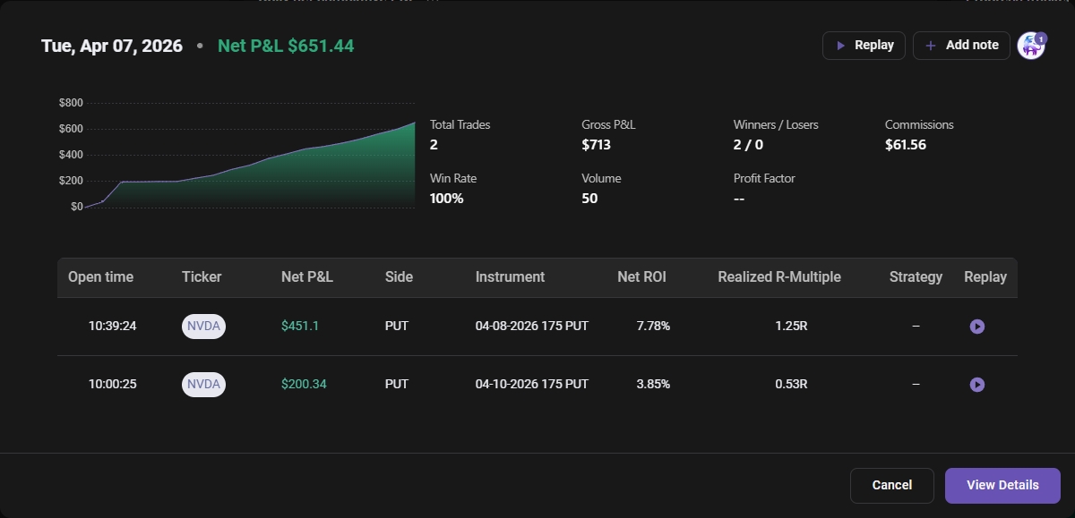The height and width of the screenshot is (518, 1075).
Task: Cancel the daily summary dialog
Action: (x=892, y=486)
